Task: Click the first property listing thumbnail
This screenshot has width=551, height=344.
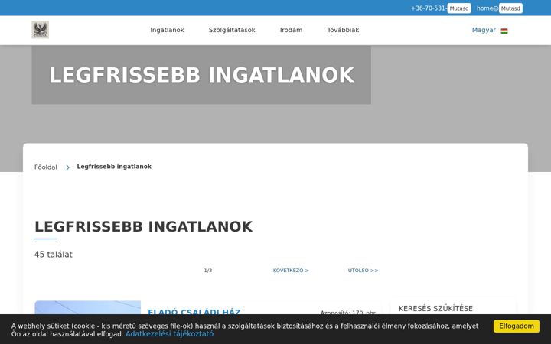Action: pos(87,307)
